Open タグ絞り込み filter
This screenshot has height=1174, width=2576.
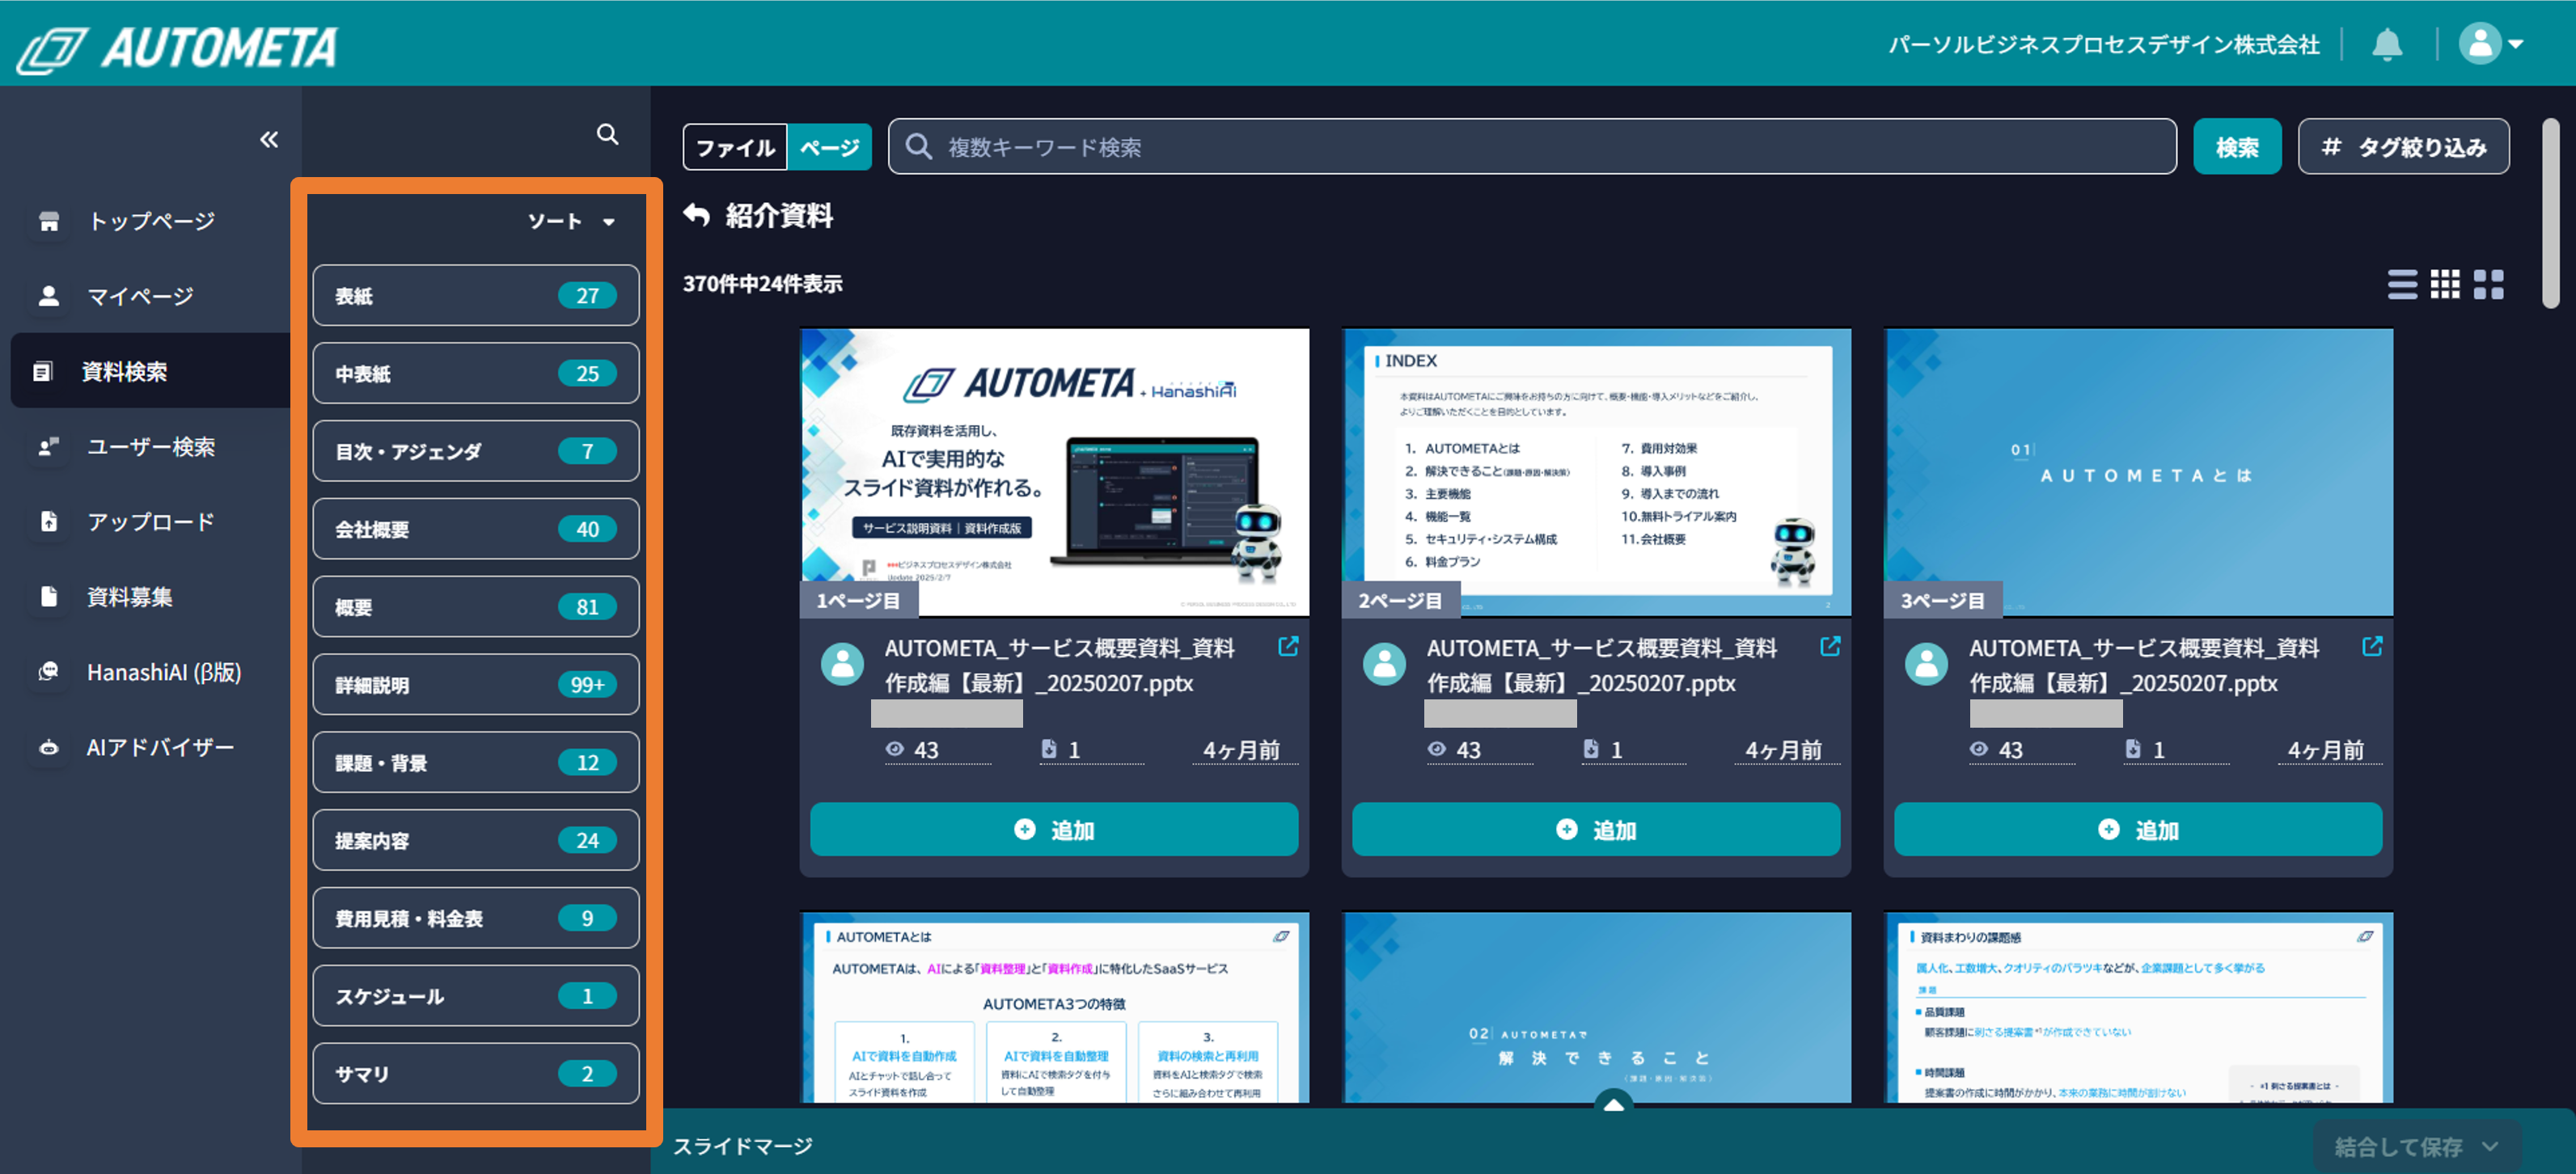(x=2403, y=147)
